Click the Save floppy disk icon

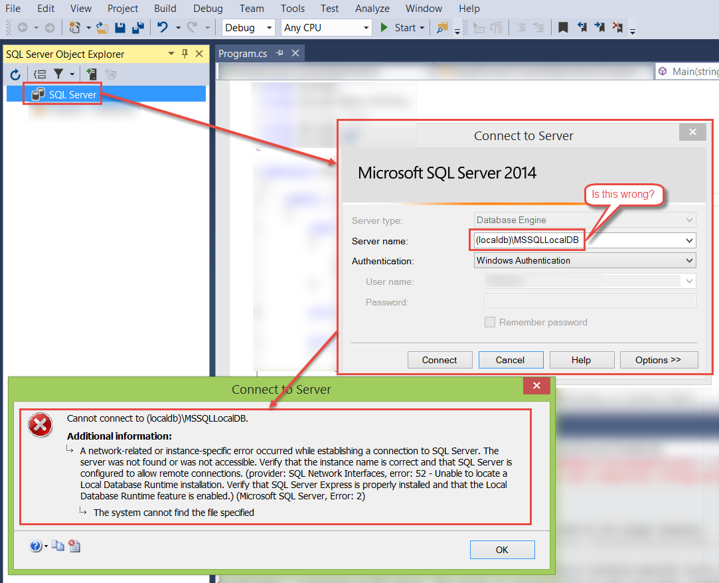pos(120,28)
